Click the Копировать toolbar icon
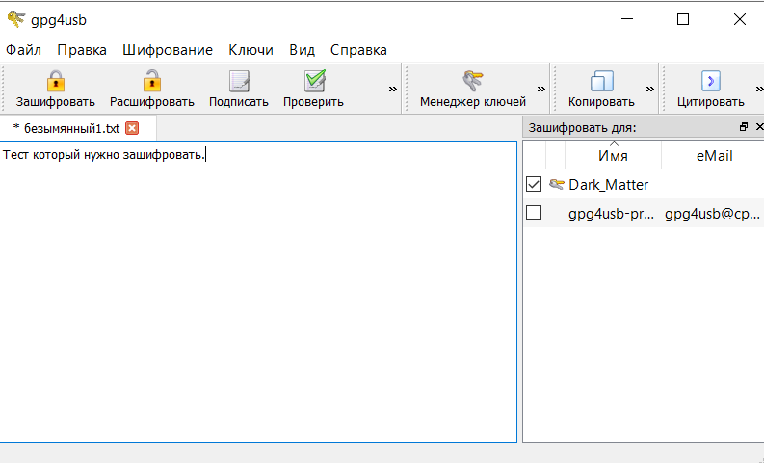This screenshot has height=463, width=764. pos(601,81)
